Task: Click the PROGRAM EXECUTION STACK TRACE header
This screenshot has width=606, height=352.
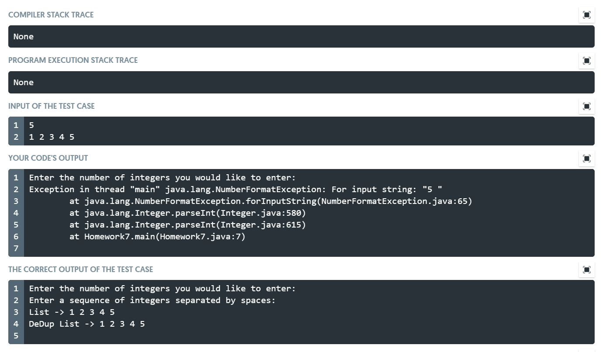Action: [72, 60]
